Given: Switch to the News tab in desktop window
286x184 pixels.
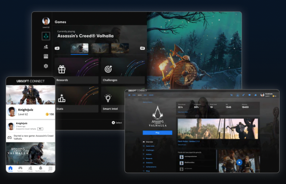Looking at the screenshot, I should pyautogui.click(x=134, y=95).
